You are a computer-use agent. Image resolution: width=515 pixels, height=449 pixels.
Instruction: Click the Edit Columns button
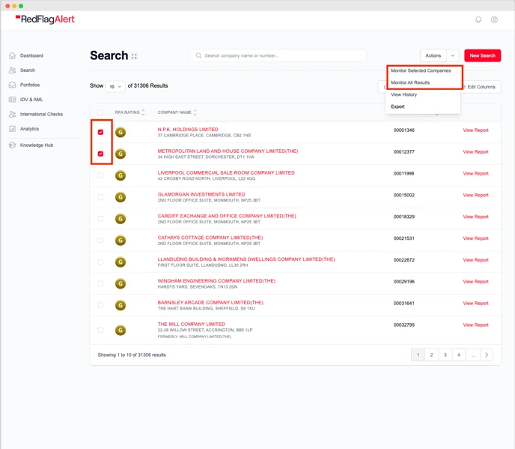click(x=481, y=87)
